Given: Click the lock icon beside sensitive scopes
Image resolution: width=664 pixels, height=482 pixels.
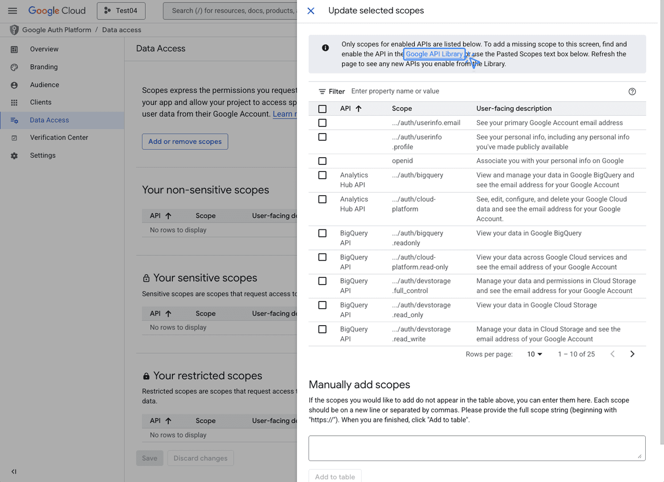Looking at the screenshot, I should (146, 278).
